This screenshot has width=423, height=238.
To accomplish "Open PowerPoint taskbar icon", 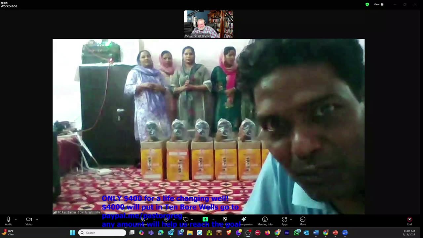I will 335,233.
